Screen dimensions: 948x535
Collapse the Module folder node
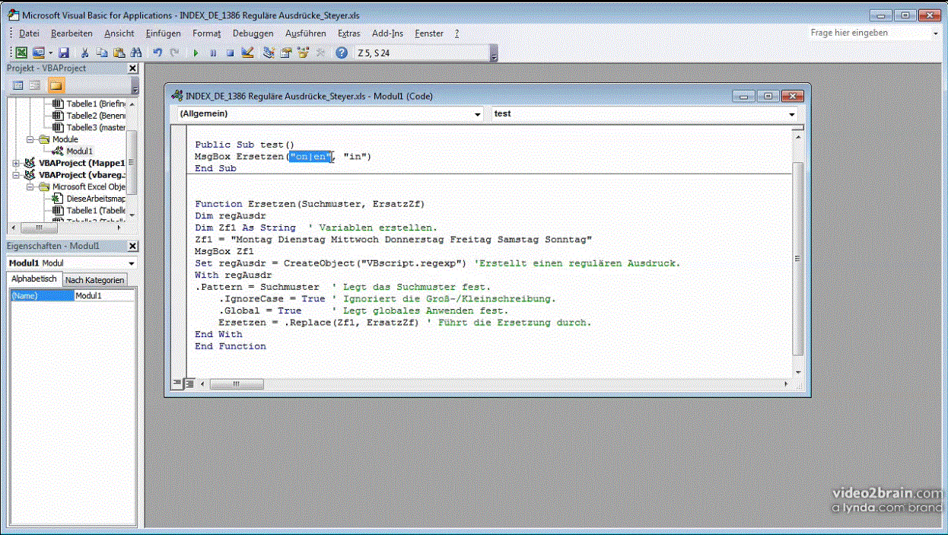(x=30, y=140)
